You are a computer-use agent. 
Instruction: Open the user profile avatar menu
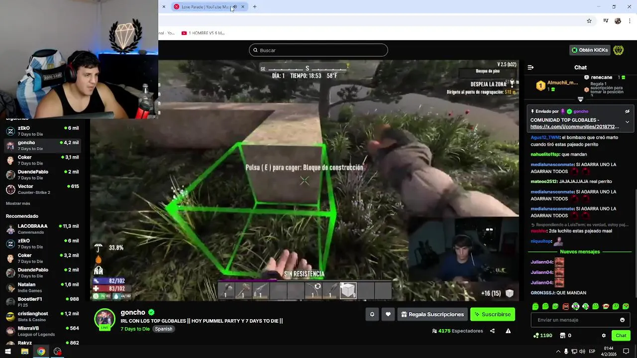click(619, 50)
